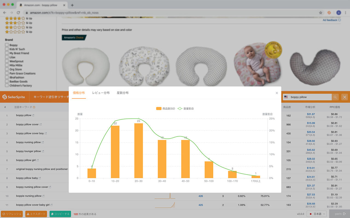This screenshot has width=350, height=218.
Task: Click the コピーする button
Action: click(60, 214)
